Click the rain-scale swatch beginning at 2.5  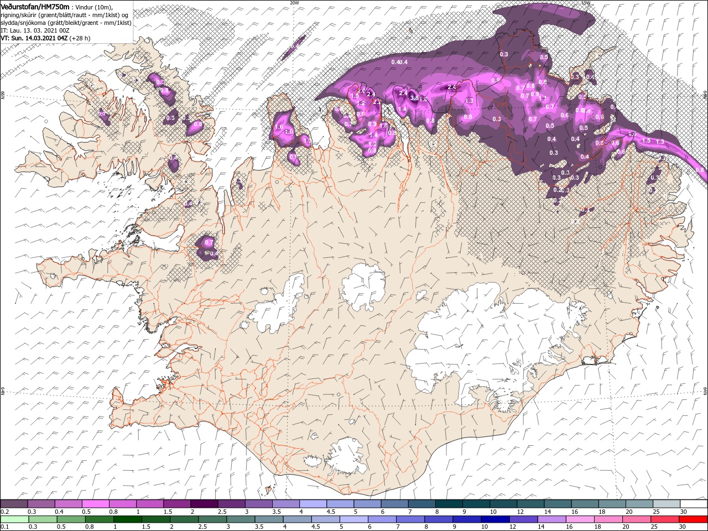tap(212, 519)
